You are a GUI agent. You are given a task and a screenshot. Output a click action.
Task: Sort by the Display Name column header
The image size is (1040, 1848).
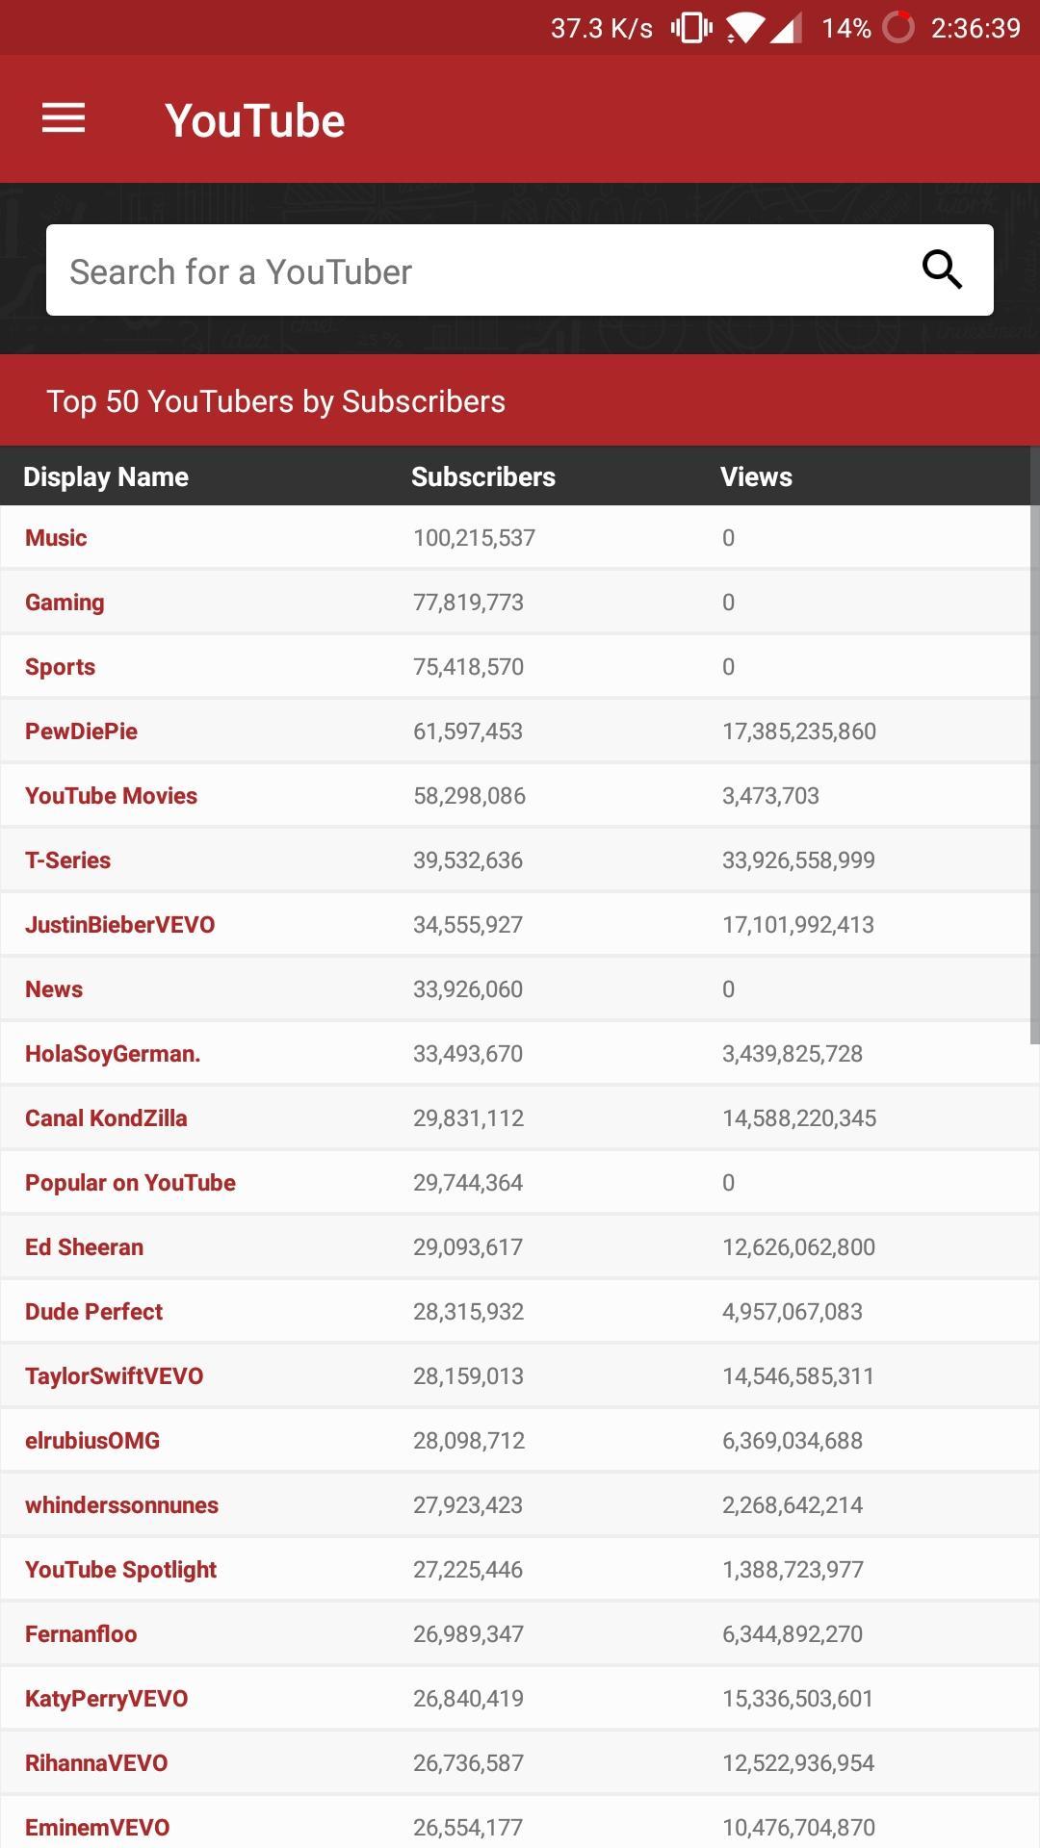[106, 477]
